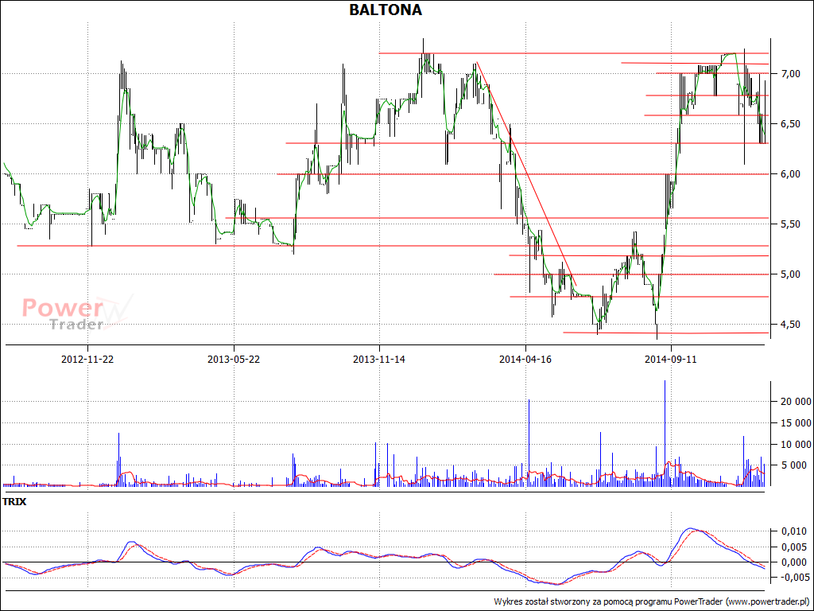Click the 4,50 price axis value
The width and height of the screenshot is (814, 611).
click(x=791, y=325)
